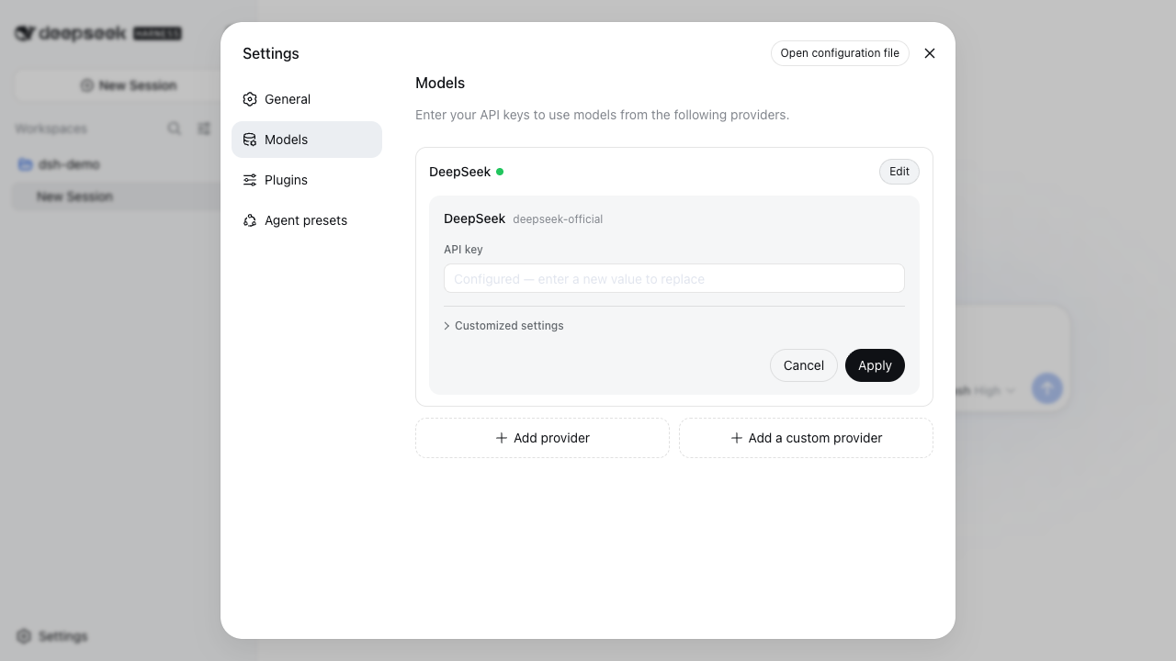The image size is (1176, 661).
Task: Open Settings in the sidebar bottom
Action: (52, 636)
